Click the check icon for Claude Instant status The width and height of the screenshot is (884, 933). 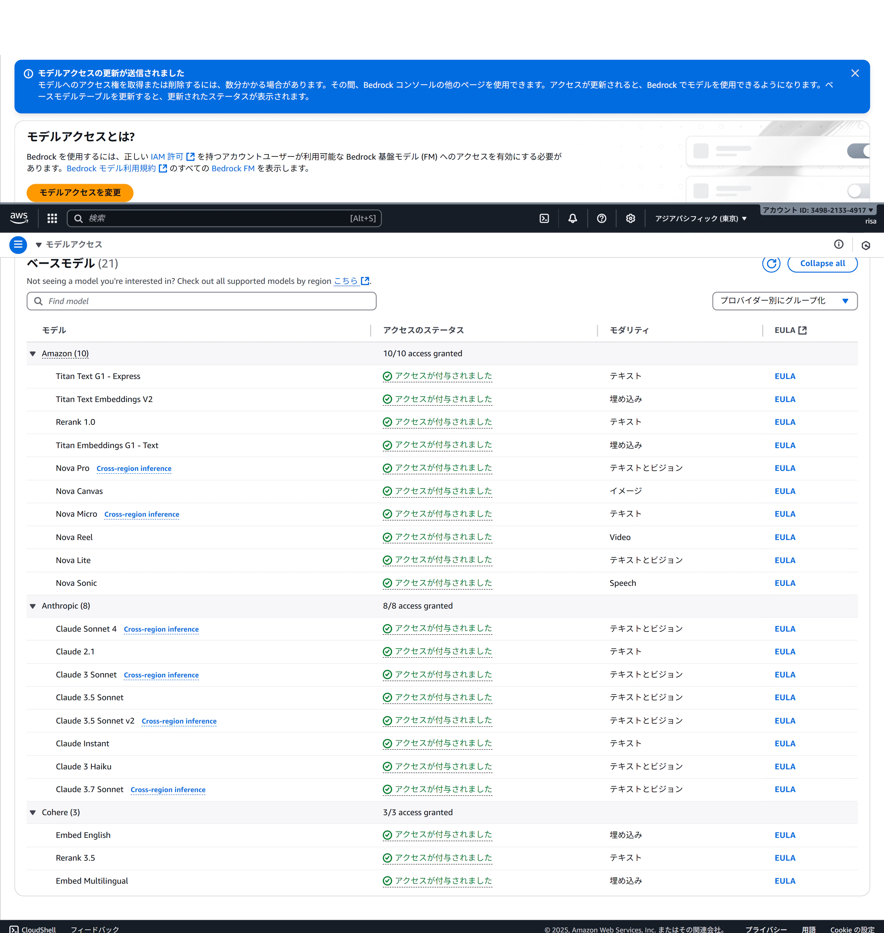click(x=387, y=744)
